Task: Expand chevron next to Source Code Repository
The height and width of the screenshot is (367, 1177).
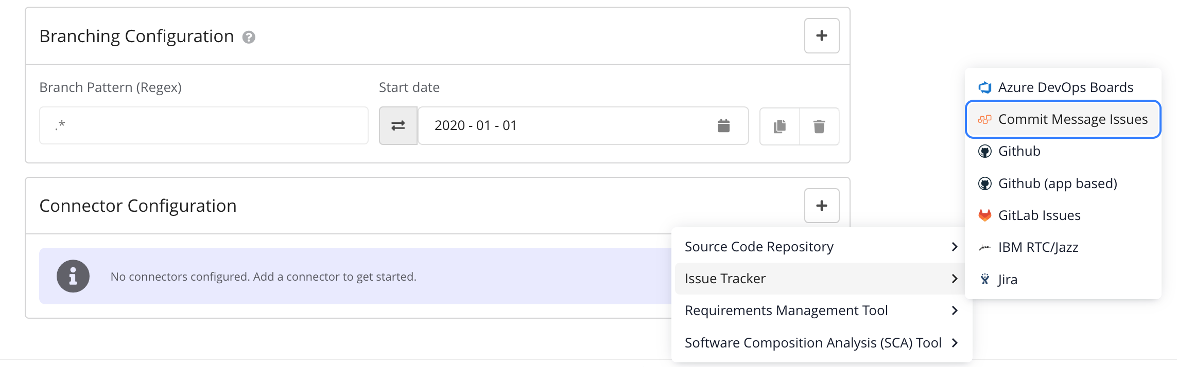Action: [955, 247]
